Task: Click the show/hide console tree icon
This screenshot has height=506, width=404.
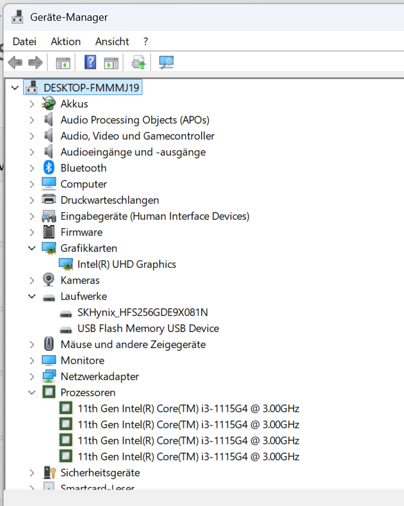Action: [x=63, y=63]
